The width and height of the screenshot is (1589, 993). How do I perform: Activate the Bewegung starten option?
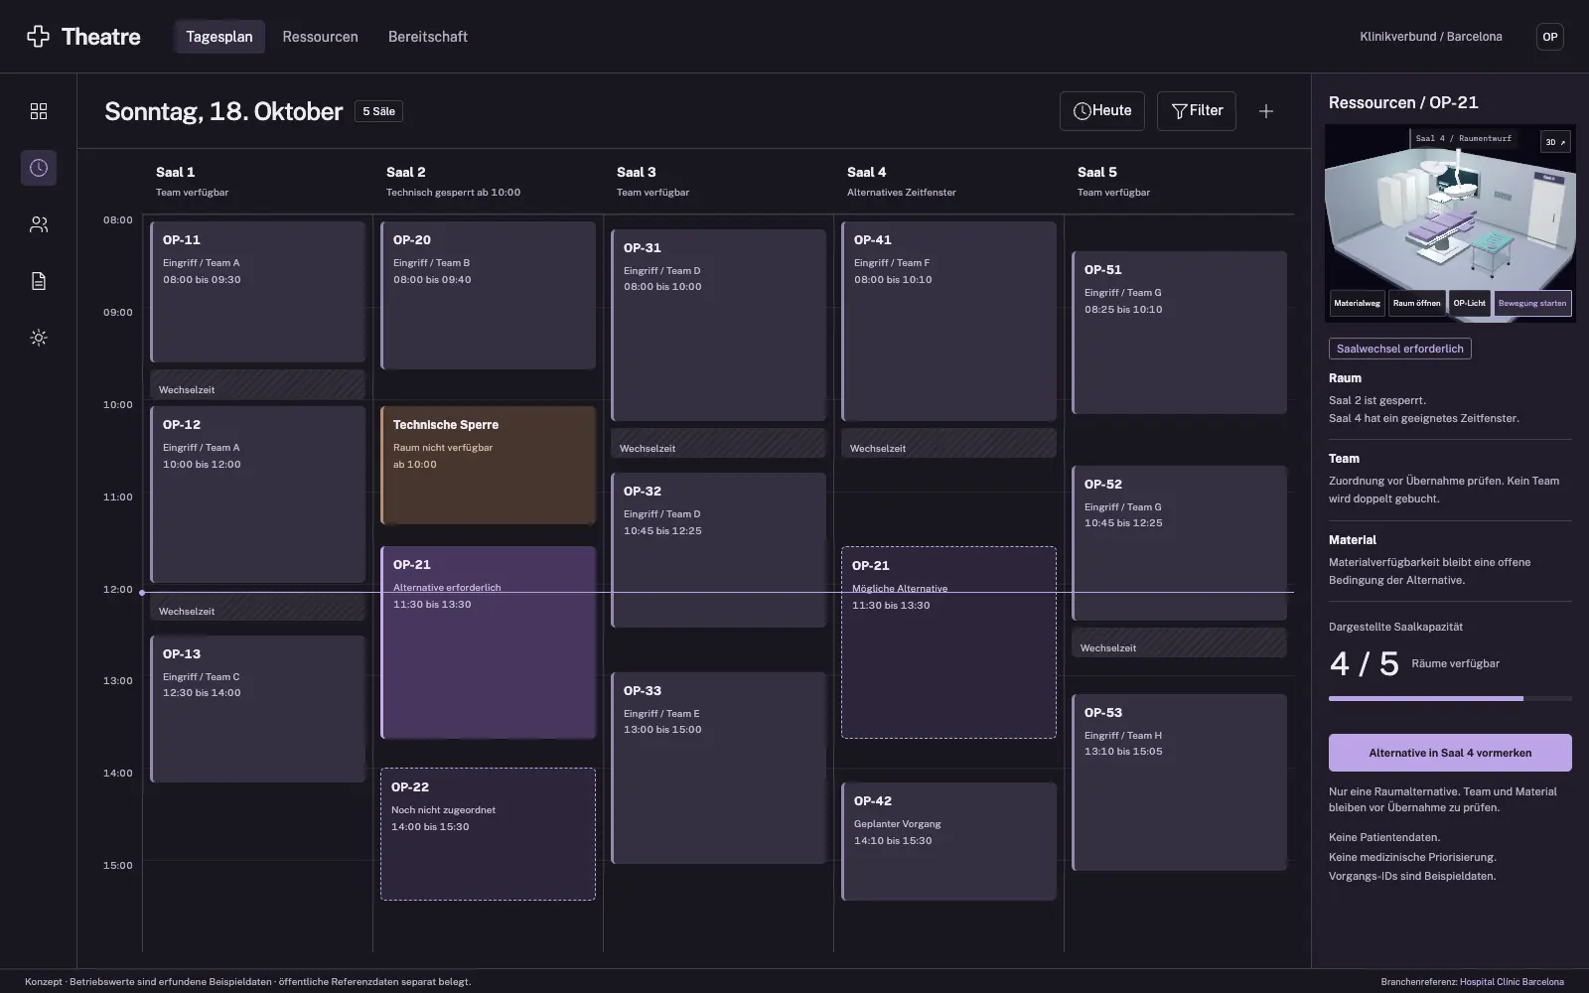tap(1532, 303)
